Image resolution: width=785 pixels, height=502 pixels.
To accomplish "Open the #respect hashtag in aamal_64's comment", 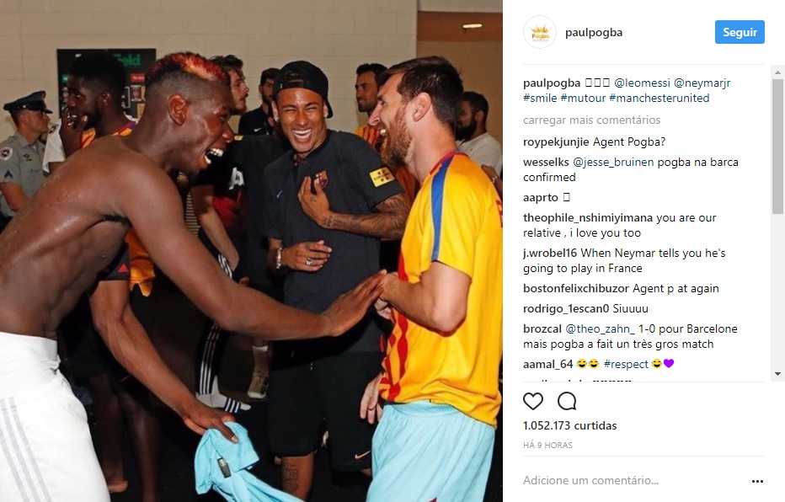I will [x=626, y=365].
